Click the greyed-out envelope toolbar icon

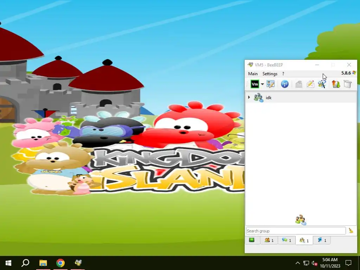[x=299, y=84]
